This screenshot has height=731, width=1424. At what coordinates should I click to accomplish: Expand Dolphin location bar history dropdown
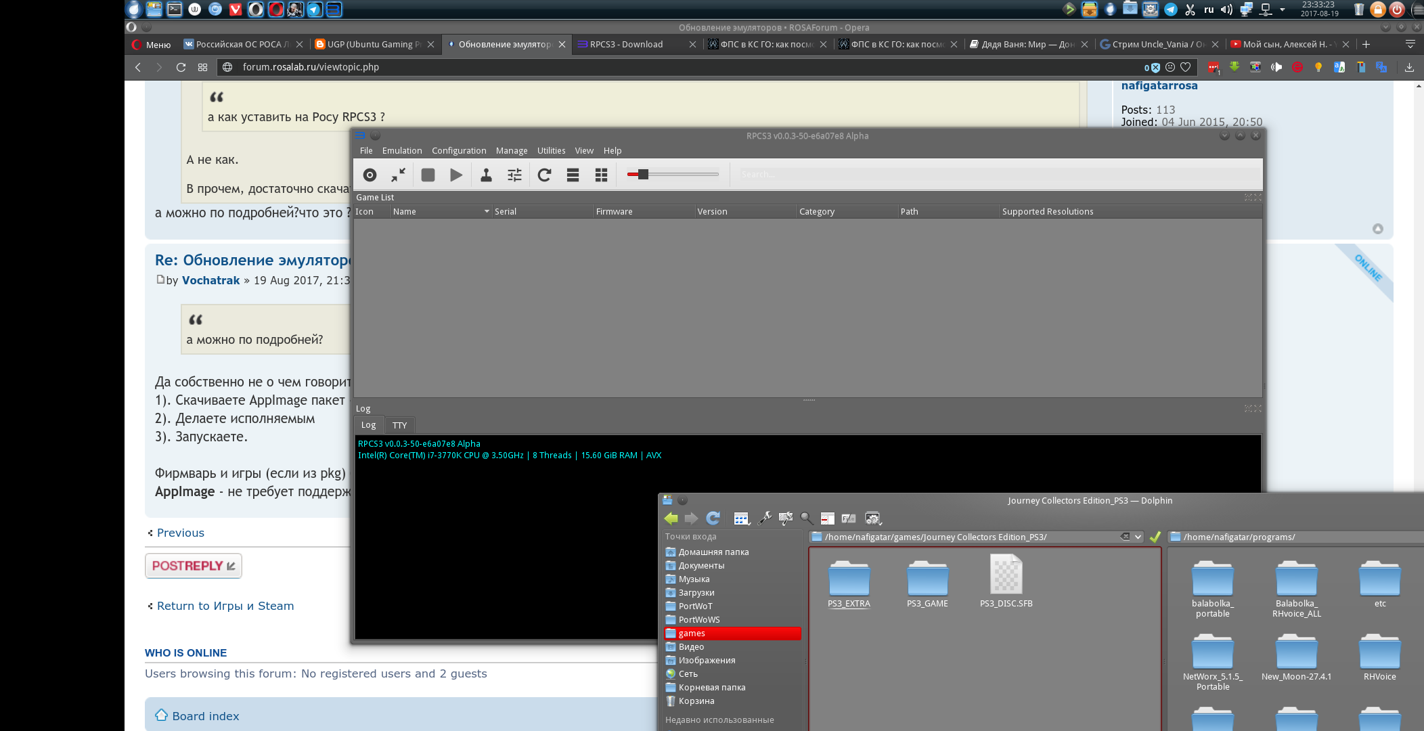(x=1138, y=537)
